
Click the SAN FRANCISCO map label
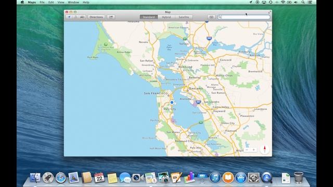(x=156, y=94)
